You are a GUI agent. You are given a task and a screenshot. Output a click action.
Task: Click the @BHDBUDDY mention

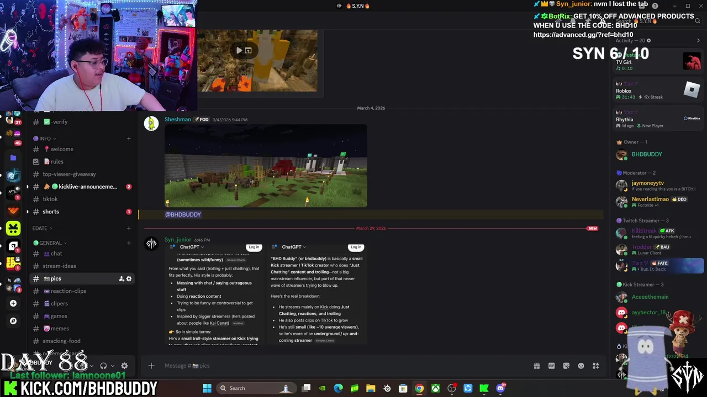click(x=183, y=214)
